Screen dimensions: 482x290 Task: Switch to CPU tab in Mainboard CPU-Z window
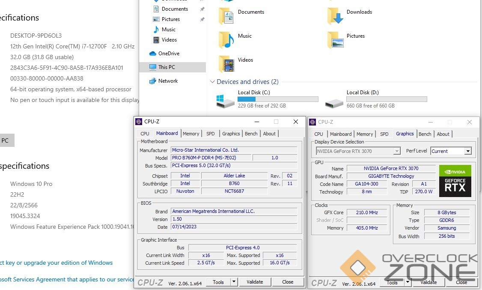pos(145,134)
